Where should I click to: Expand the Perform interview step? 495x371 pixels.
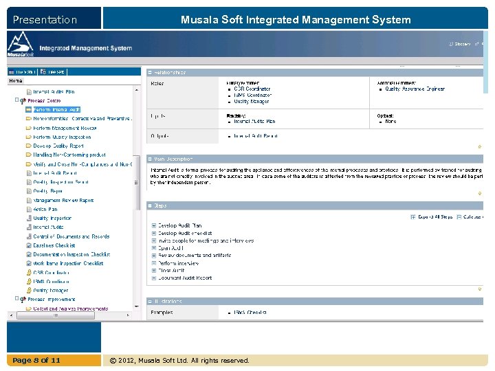(154, 263)
